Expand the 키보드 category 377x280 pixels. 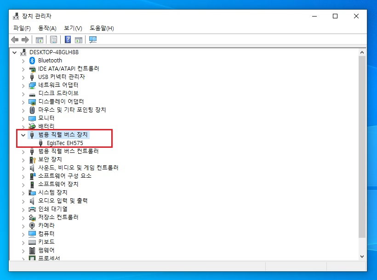click(x=23, y=243)
